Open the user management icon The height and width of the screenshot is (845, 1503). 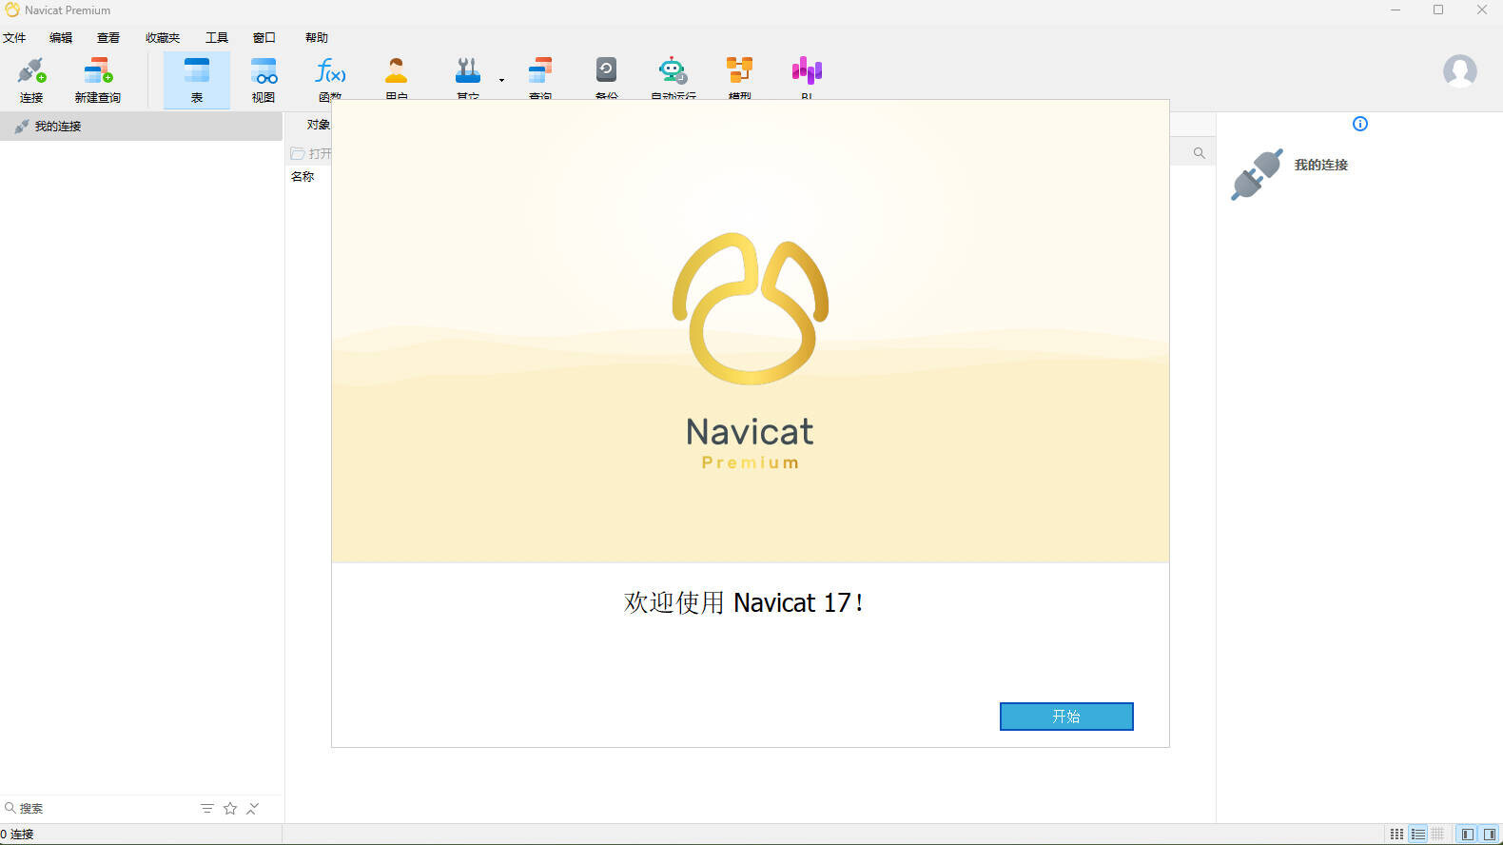coord(397,71)
